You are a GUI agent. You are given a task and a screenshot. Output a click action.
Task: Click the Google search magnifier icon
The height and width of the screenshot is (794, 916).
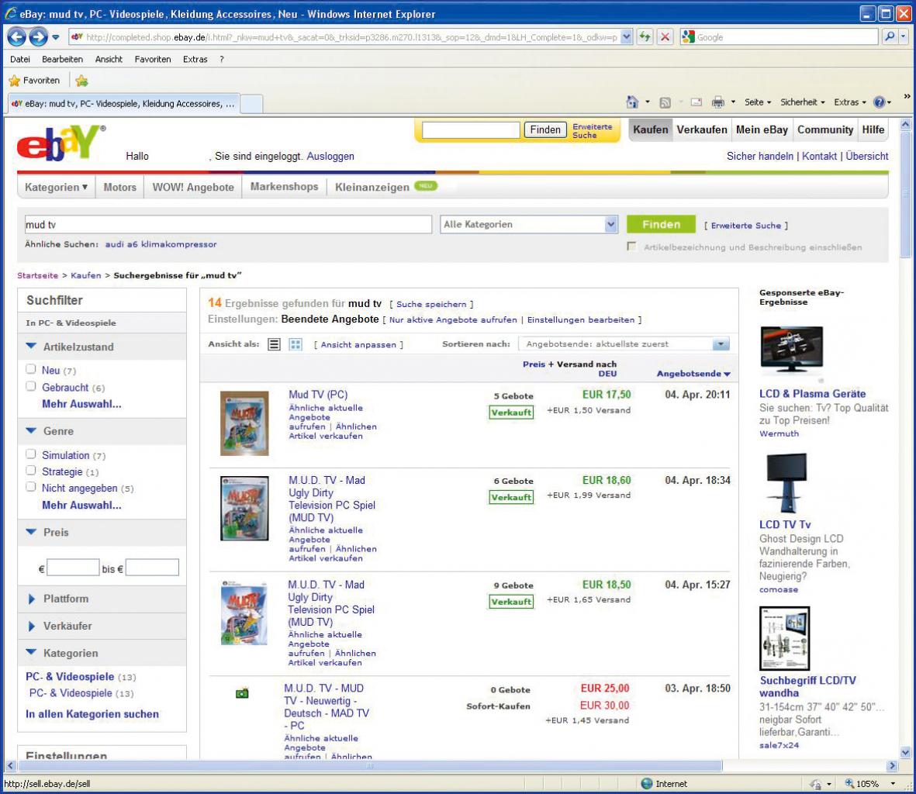point(889,36)
